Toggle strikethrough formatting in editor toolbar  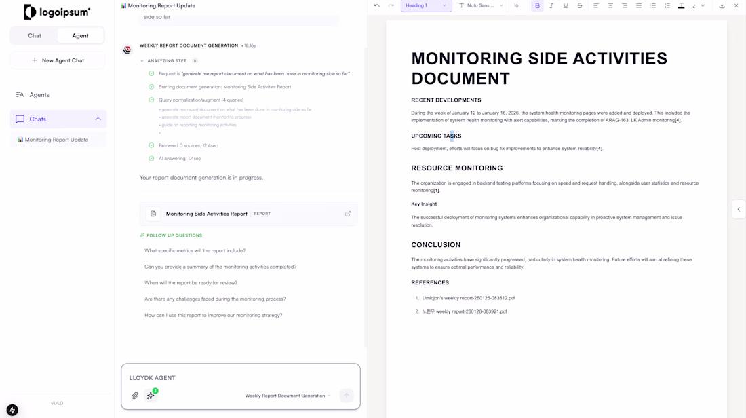pos(579,5)
